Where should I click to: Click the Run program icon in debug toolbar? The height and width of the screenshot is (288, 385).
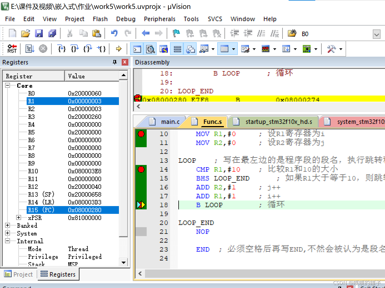coord(29,49)
